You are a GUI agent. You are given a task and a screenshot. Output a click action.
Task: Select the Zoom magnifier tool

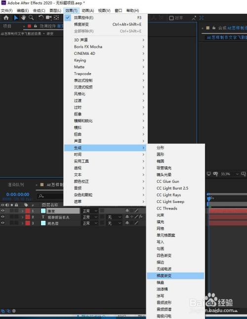click(x=31, y=18)
